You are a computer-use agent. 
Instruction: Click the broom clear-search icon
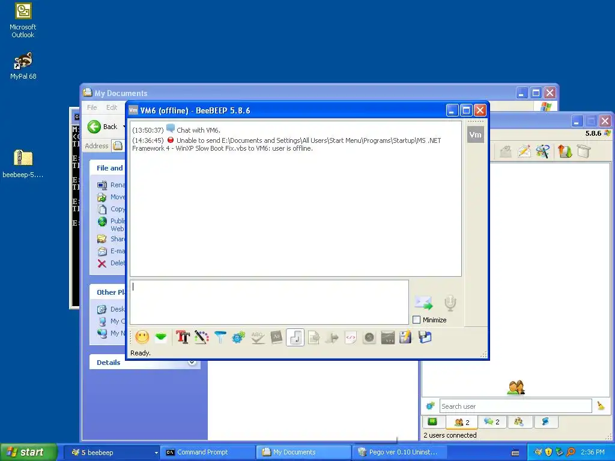pyautogui.click(x=601, y=406)
